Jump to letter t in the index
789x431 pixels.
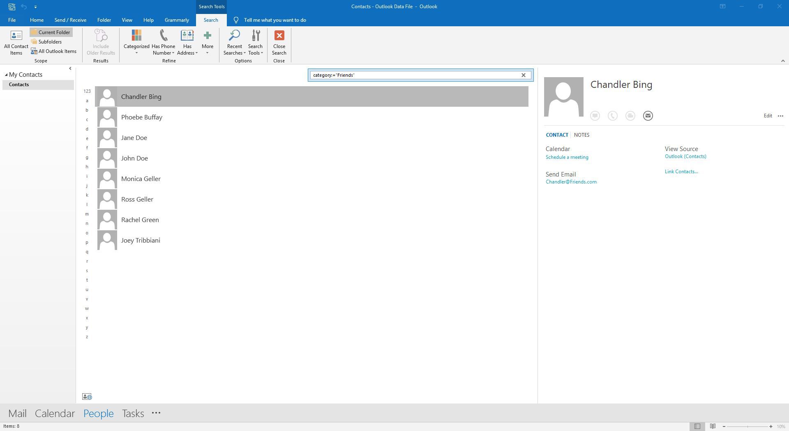coord(87,280)
